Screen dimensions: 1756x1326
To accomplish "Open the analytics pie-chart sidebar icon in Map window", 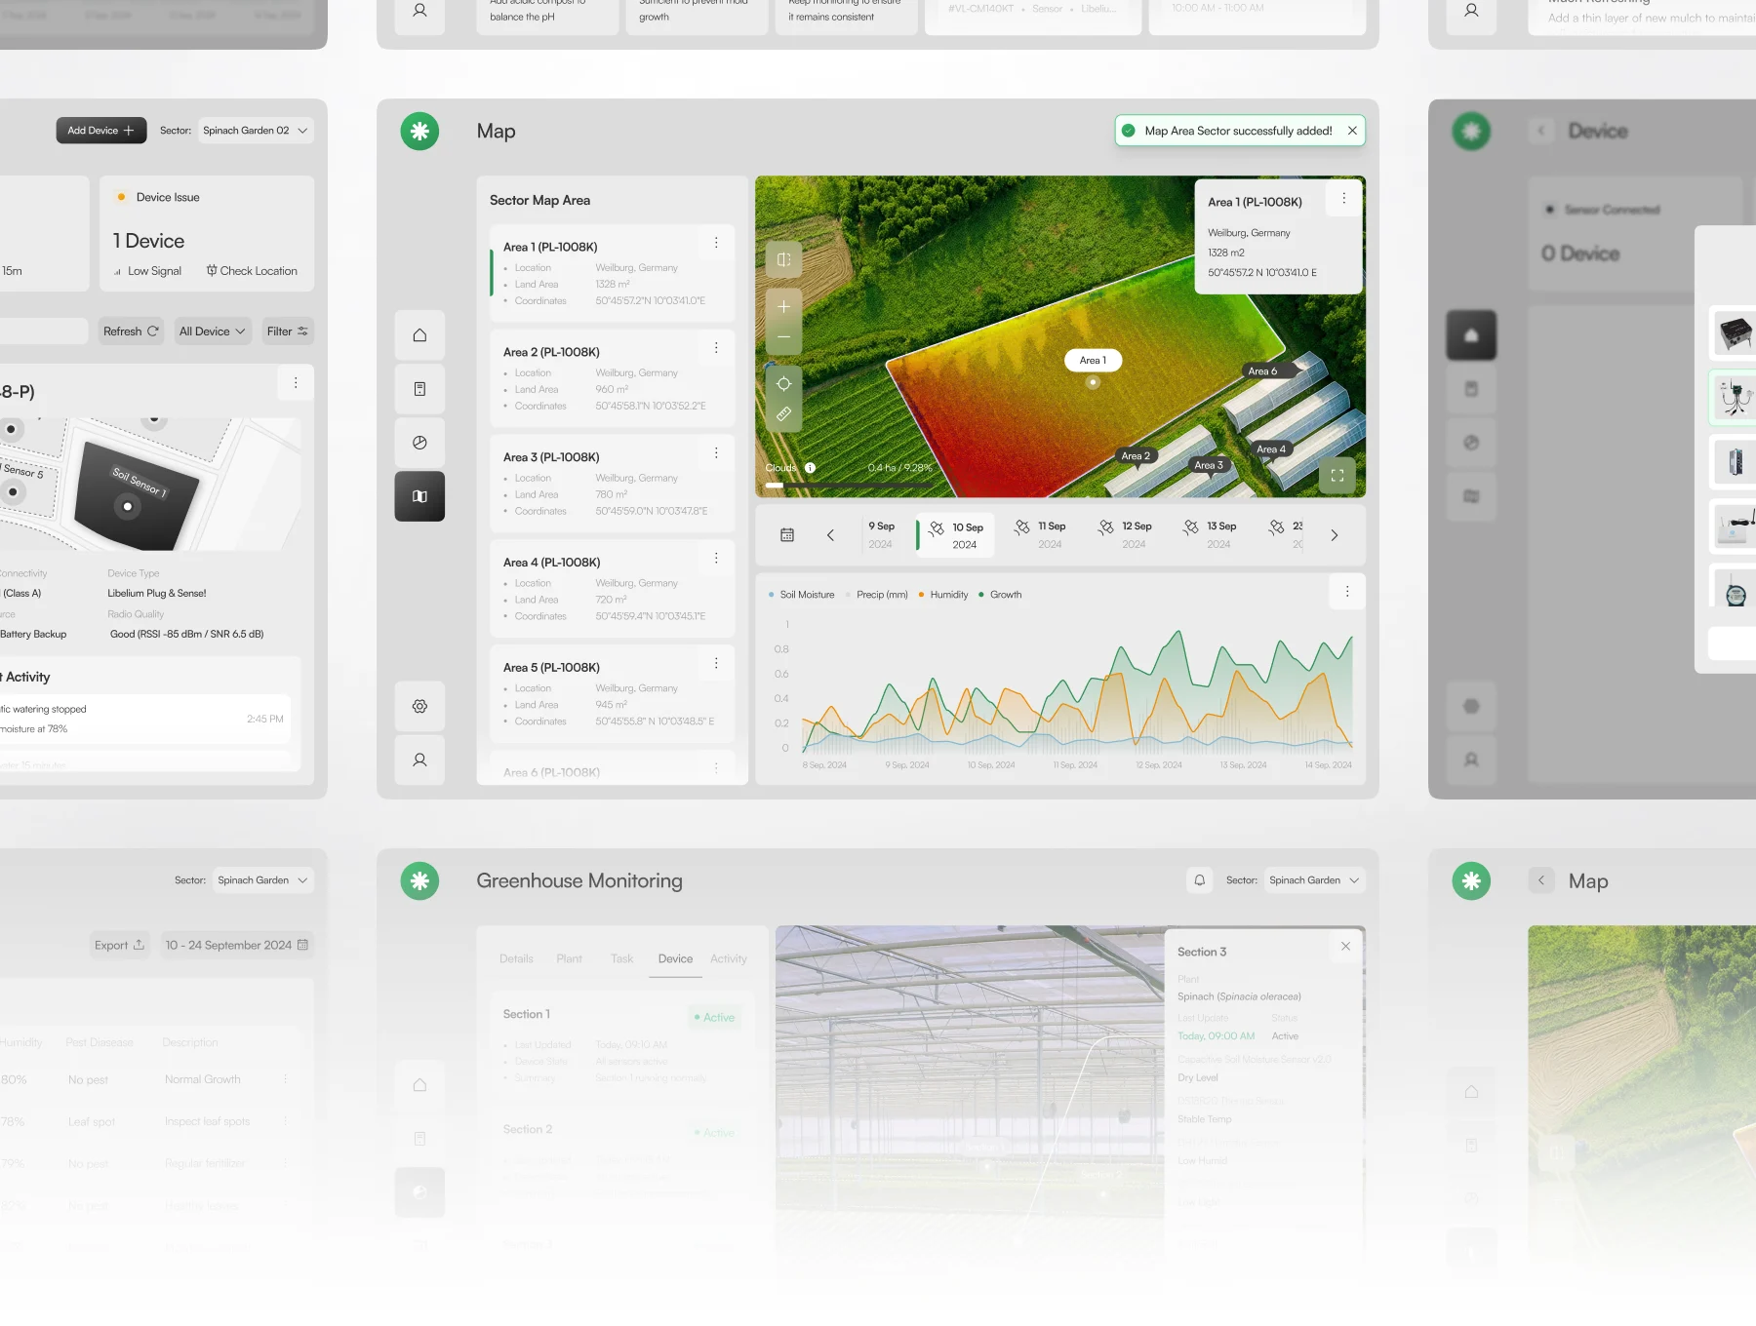I will pyautogui.click(x=419, y=443).
